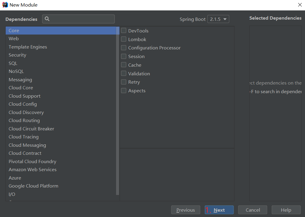The image size is (305, 217).
Task: Close the New Module dialog
Action: (300, 5)
